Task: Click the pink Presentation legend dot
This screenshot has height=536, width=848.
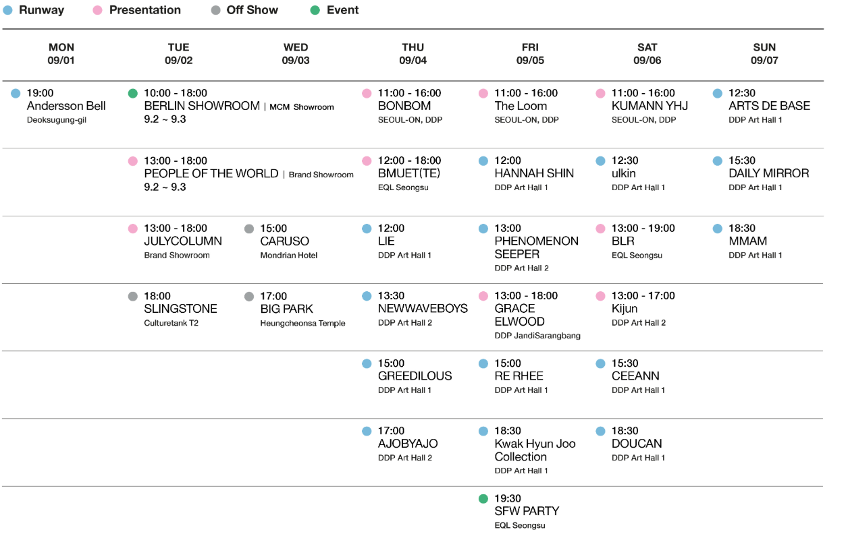Action: (98, 10)
